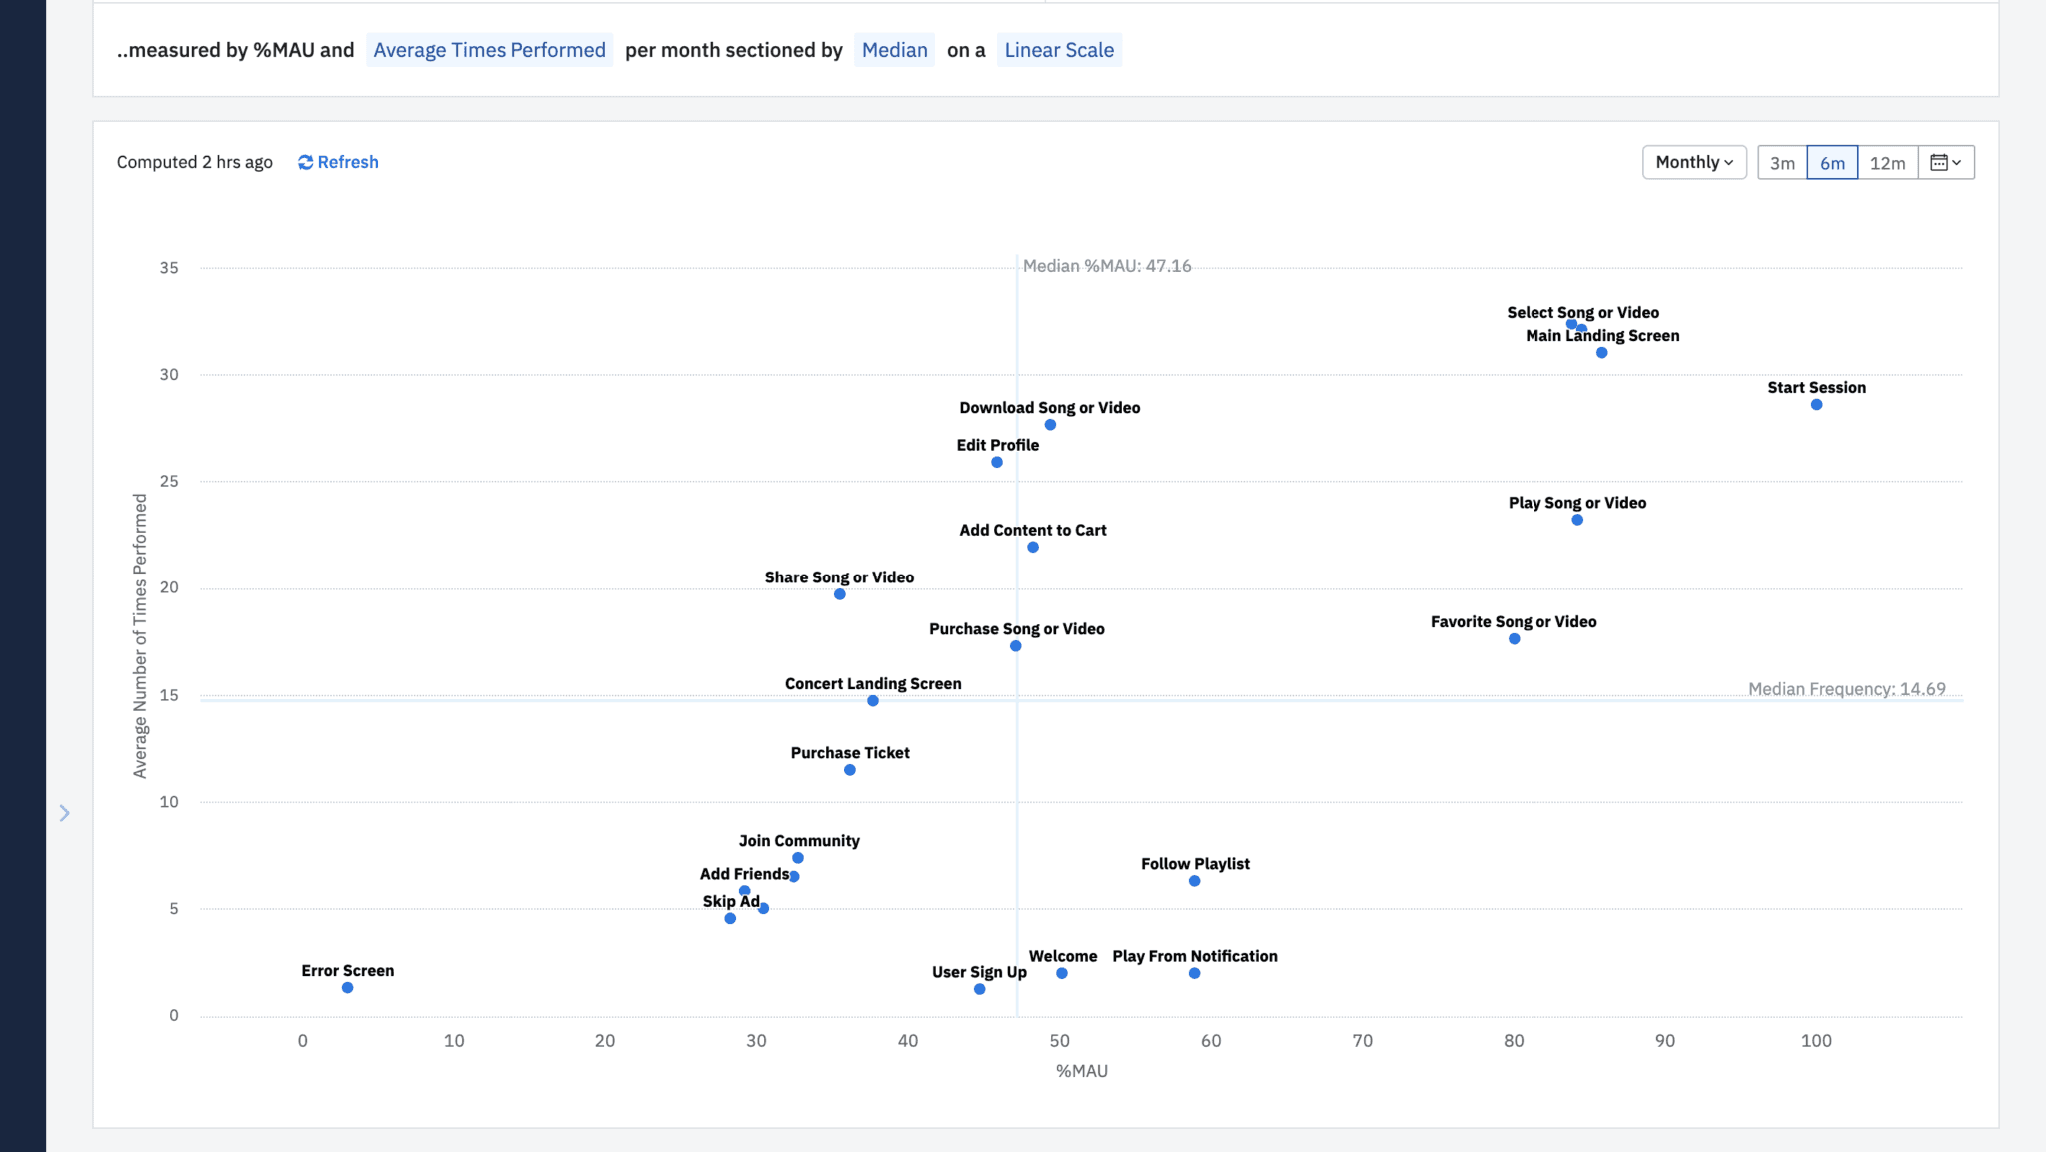Image resolution: width=2046 pixels, height=1152 pixels.
Task: Open the Median aggregation selector
Action: pos(894,49)
